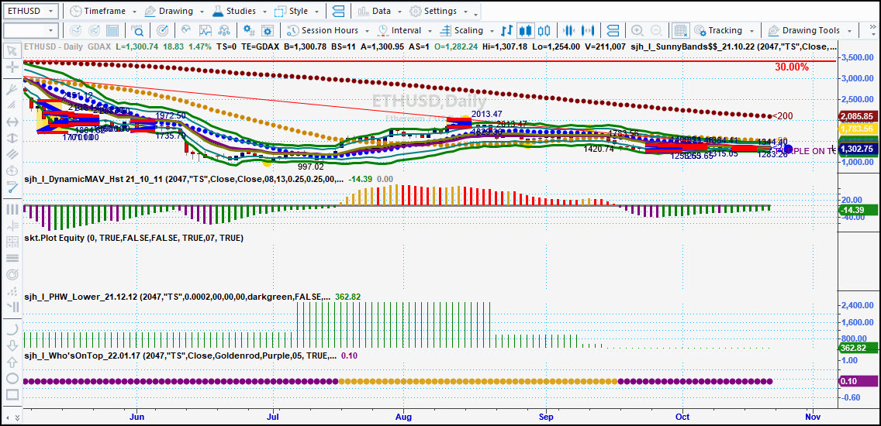
Task: Toggle the data grid tracking icon
Action: pyautogui.click(x=681, y=30)
